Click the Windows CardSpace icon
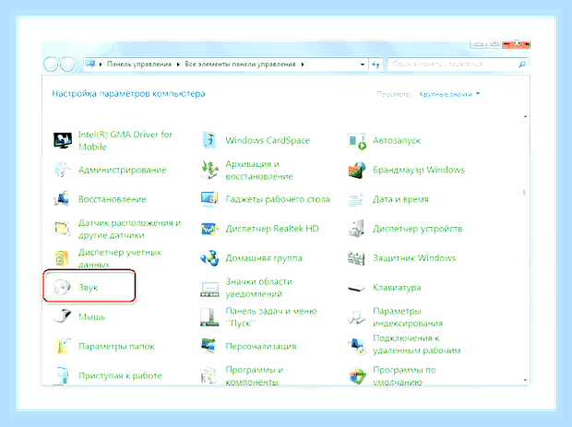Screen dimensions: 572x427 pos(209,140)
